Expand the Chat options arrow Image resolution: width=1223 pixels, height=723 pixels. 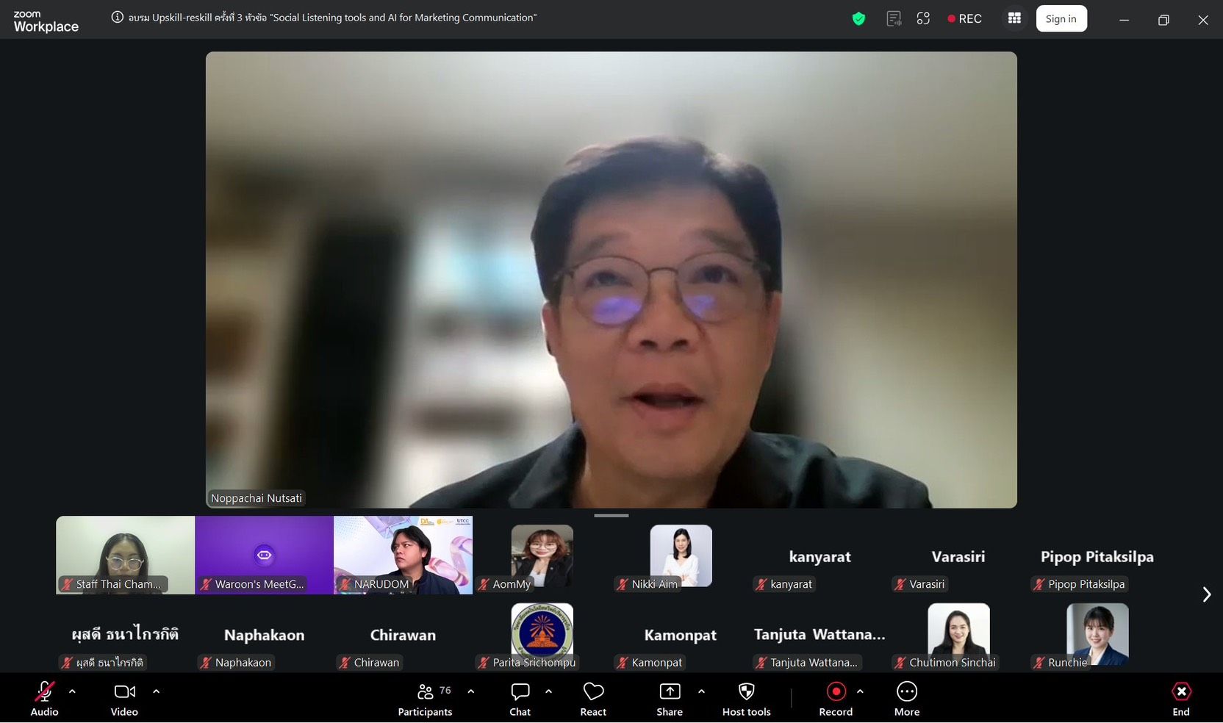point(548,691)
